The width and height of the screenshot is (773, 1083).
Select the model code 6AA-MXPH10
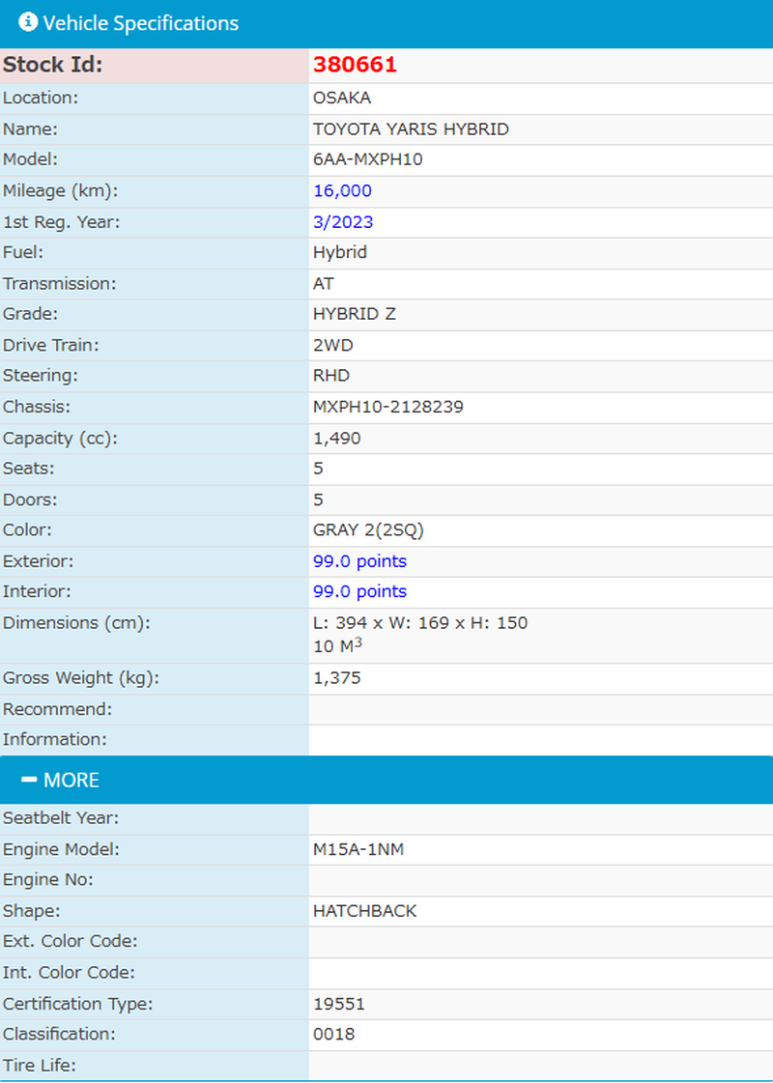point(367,159)
